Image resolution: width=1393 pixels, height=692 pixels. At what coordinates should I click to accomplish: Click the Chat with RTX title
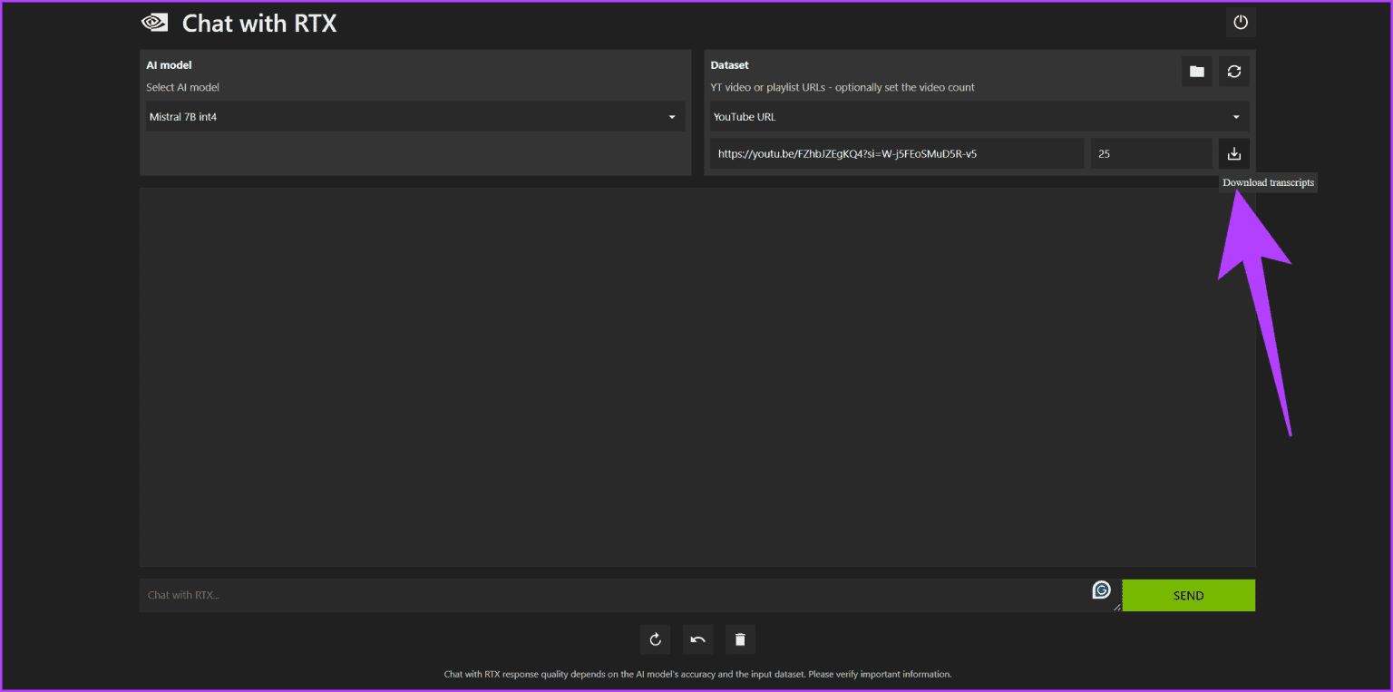click(259, 24)
